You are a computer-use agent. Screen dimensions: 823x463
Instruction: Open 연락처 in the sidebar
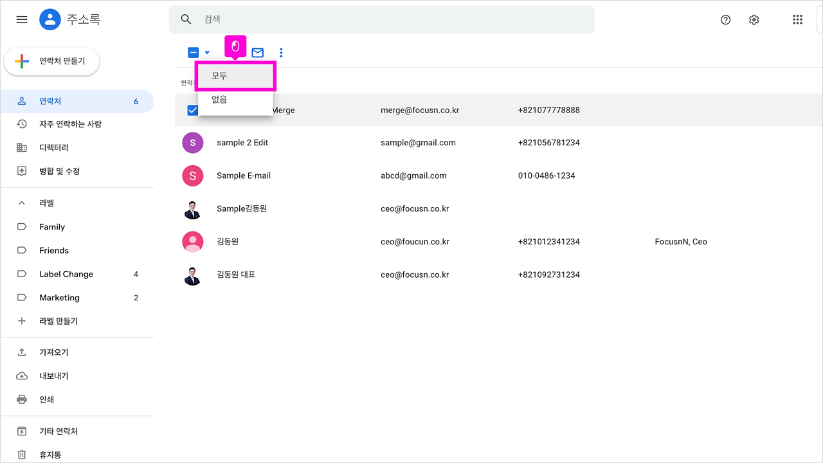click(77, 101)
